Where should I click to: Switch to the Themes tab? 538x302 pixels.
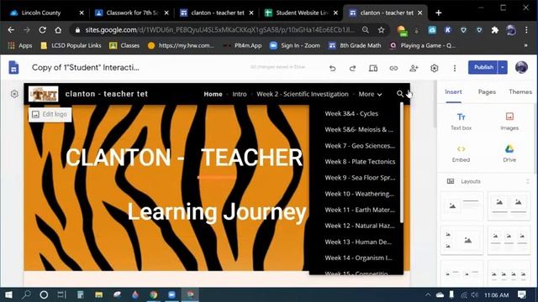click(520, 91)
